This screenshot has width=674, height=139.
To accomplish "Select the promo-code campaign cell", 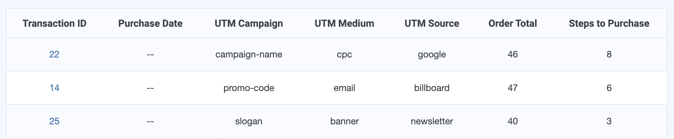I will coord(249,88).
